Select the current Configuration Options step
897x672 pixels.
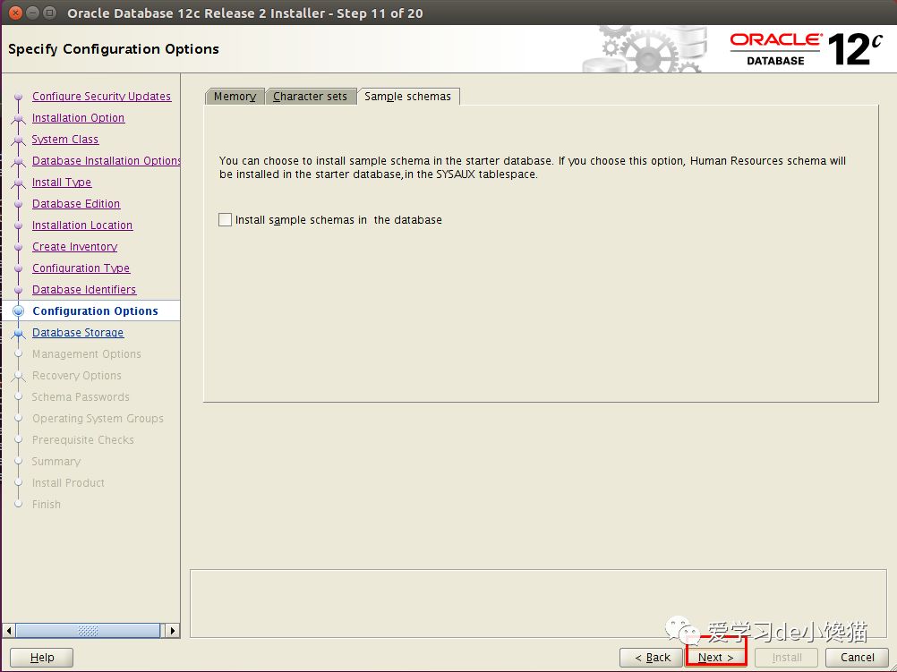95,311
